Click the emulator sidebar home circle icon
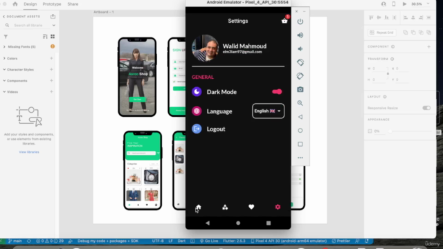The width and height of the screenshot is (443, 249). click(x=300, y=131)
